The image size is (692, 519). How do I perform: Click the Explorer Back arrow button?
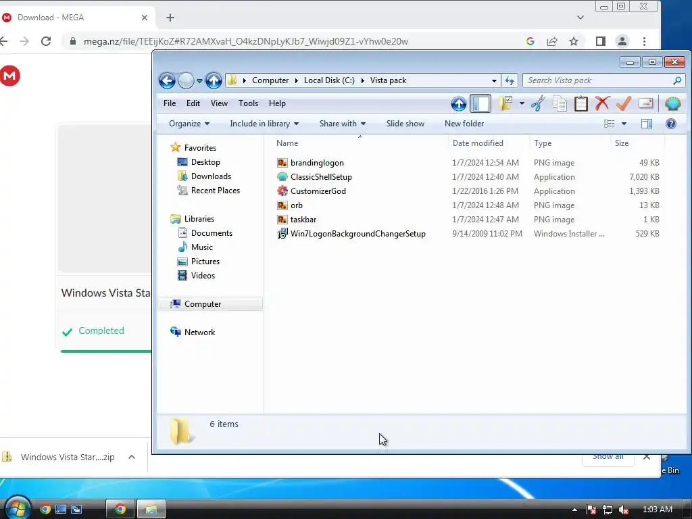coord(168,81)
